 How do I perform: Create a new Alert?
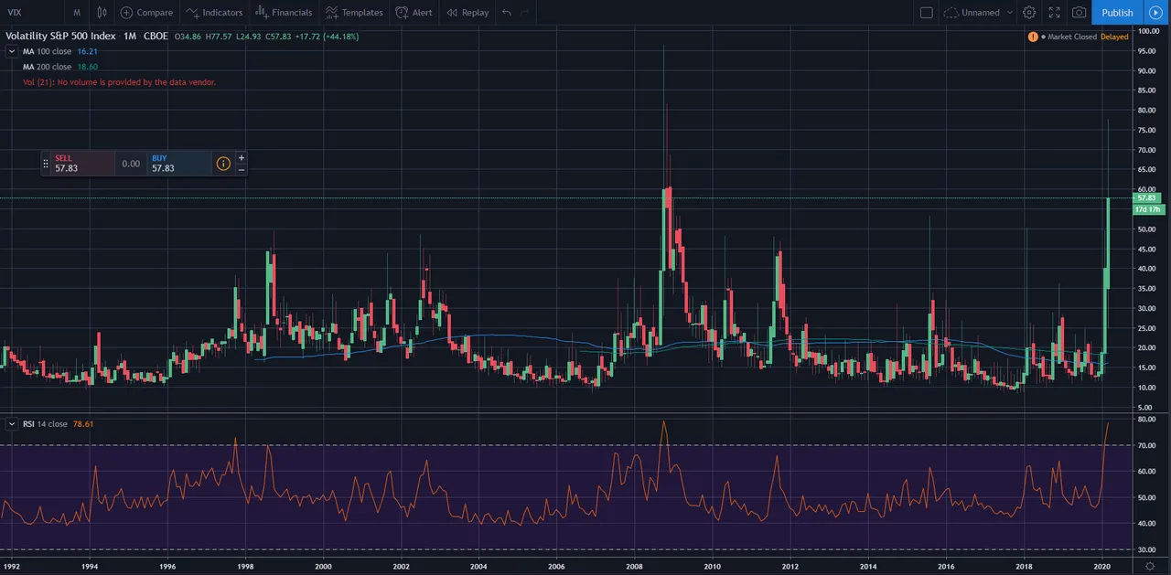(x=414, y=13)
